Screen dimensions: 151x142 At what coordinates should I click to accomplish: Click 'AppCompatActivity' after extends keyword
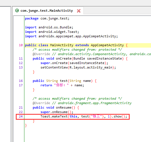pos(107,45)
